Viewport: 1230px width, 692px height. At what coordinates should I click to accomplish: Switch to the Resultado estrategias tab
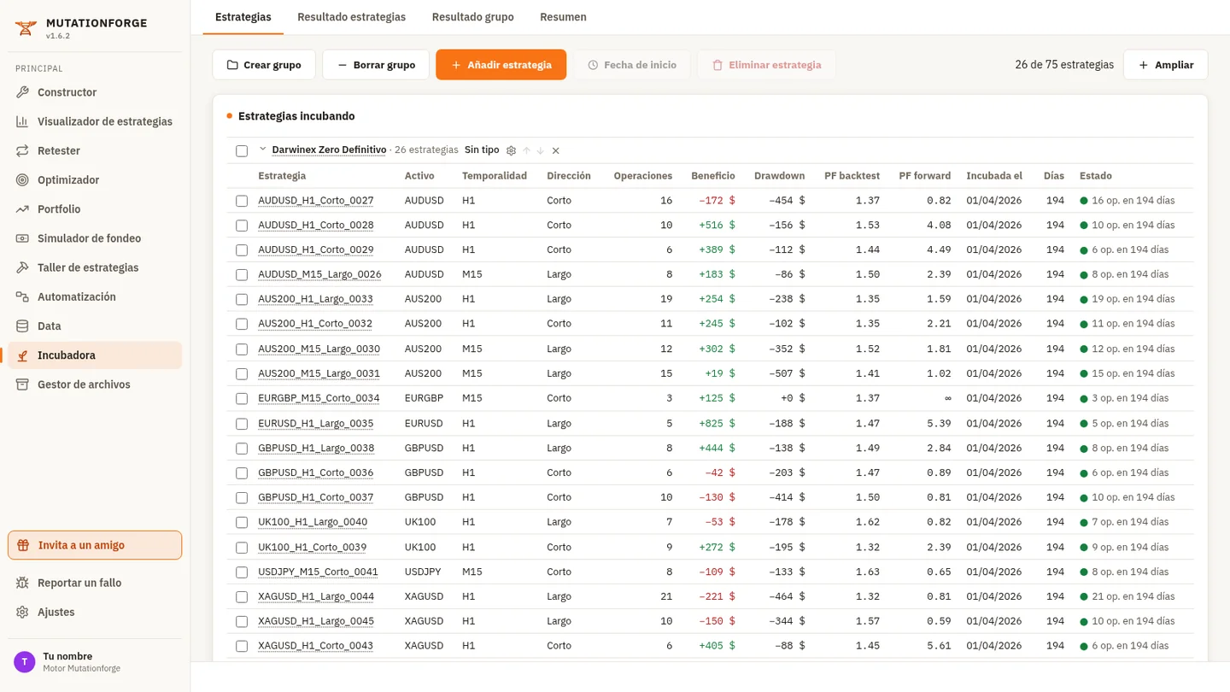pyautogui.click(x=351, y=17)
